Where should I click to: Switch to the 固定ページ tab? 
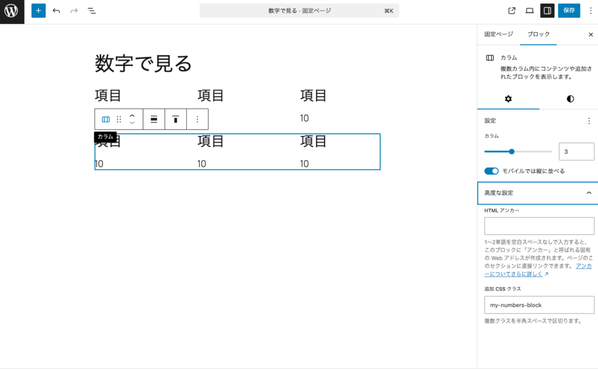[498, 34]
